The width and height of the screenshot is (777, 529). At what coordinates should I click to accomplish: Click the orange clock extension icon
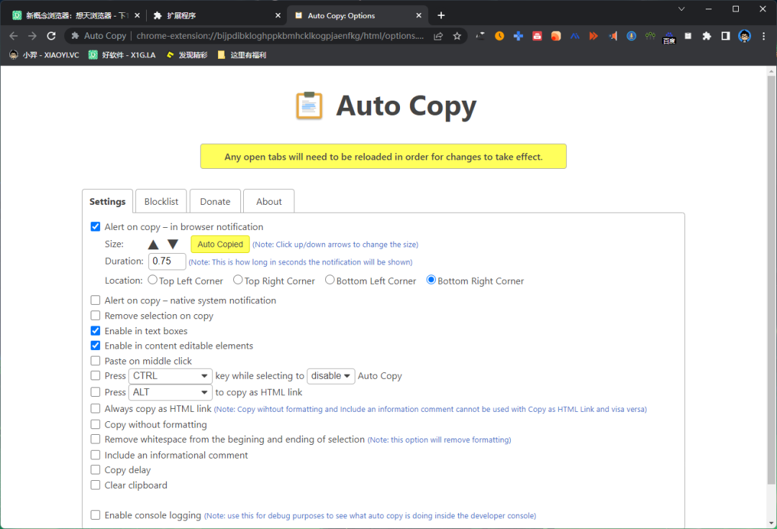point(499,36)
